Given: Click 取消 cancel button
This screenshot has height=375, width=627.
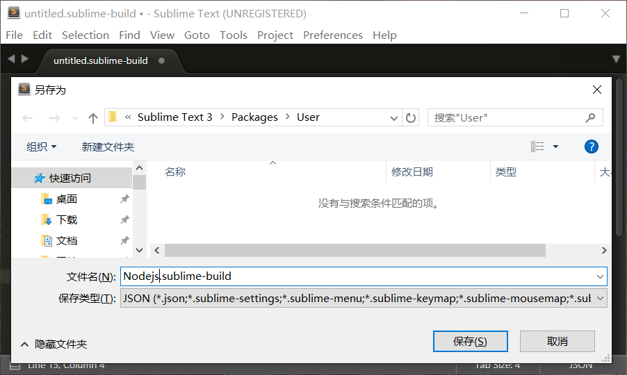Looking at the screenshot, I should pos(557,342).
